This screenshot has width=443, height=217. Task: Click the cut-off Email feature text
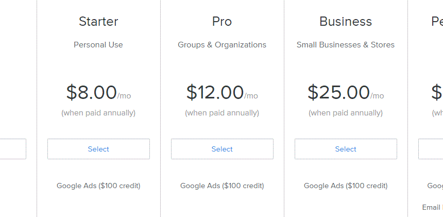pyautogui.click(x=433, y=207)
